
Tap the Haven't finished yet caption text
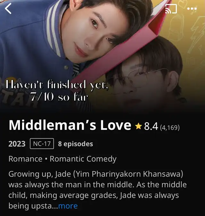click(x=57, y=85)
